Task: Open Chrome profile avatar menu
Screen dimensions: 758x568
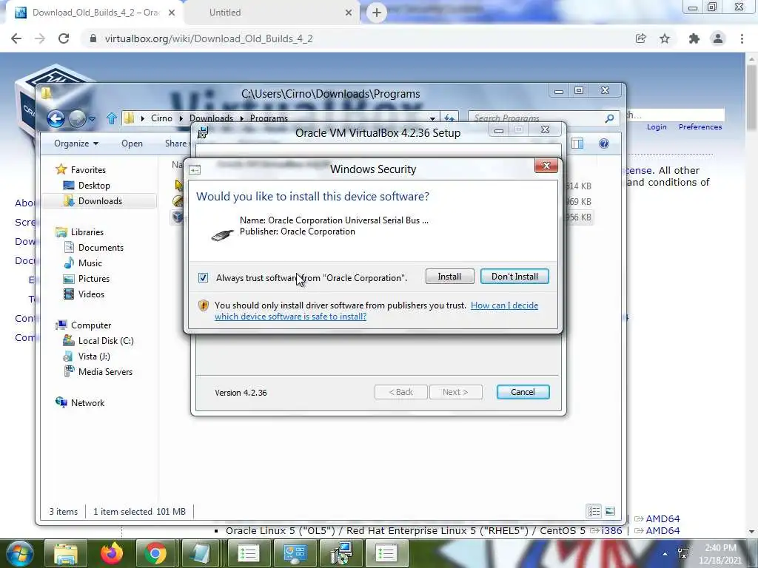Action: (x=718, y=38)
